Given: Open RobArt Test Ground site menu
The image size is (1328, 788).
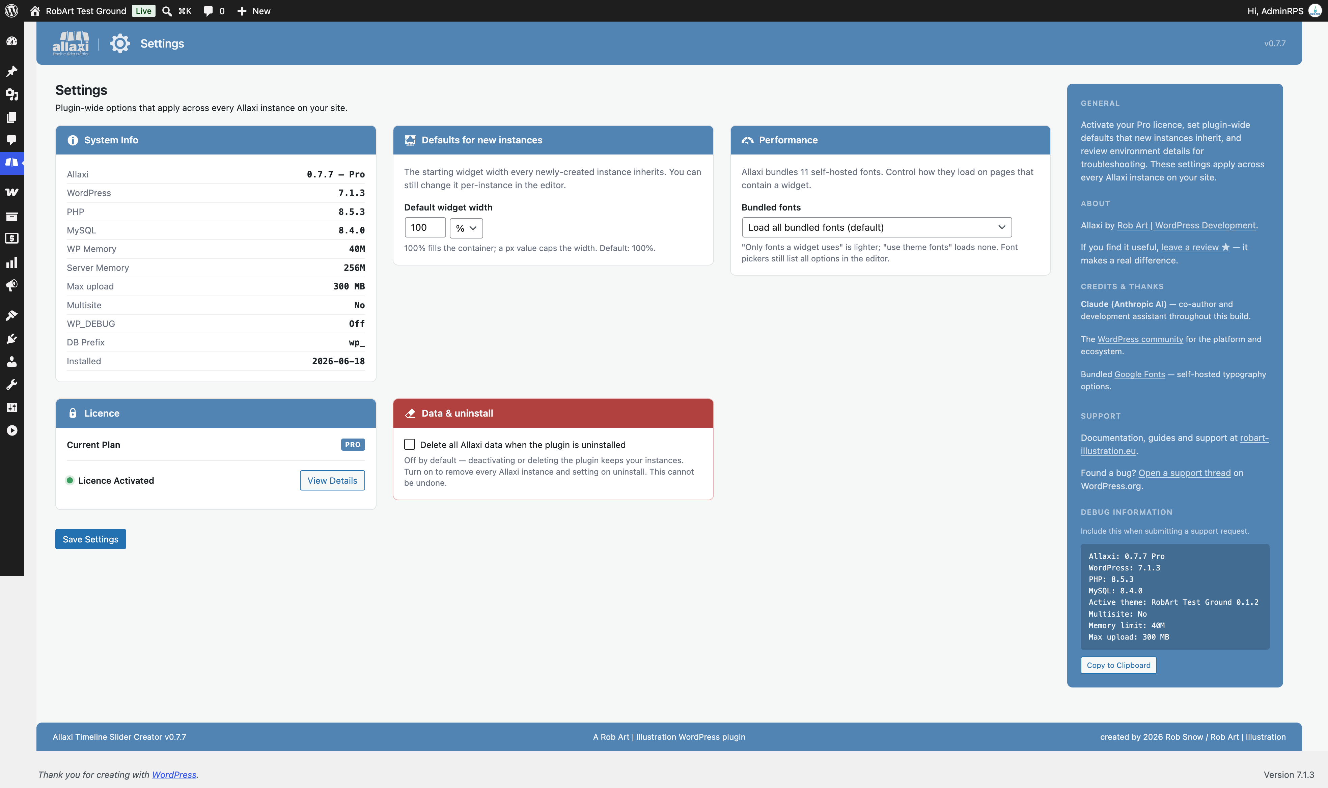Looking at the screenshot, I should click(78, 10).
